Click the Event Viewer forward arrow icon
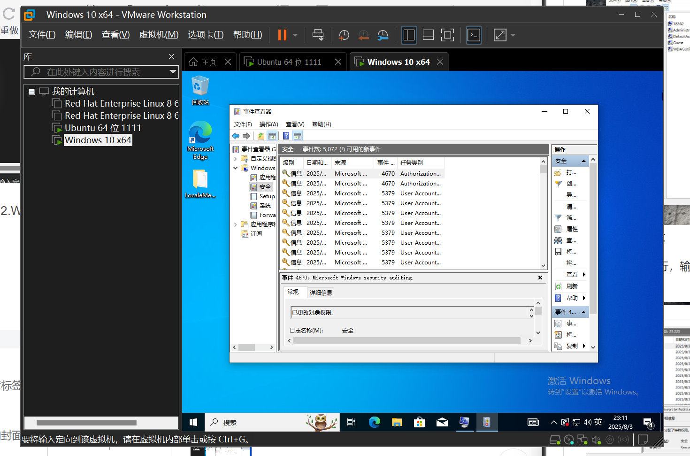The height and width of the screenshot is (456, 690). tap(246, 136)
